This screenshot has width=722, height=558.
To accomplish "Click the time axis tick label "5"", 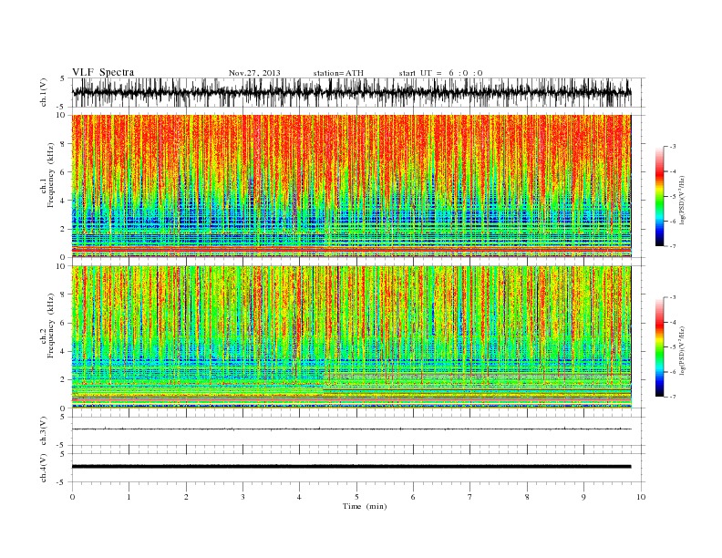I will click(356, 497).
